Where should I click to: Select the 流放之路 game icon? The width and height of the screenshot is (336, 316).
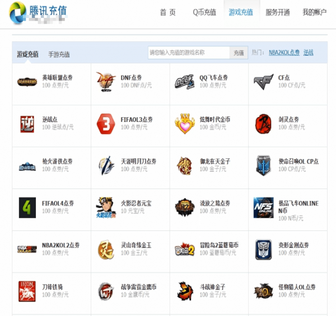(185, 207)
